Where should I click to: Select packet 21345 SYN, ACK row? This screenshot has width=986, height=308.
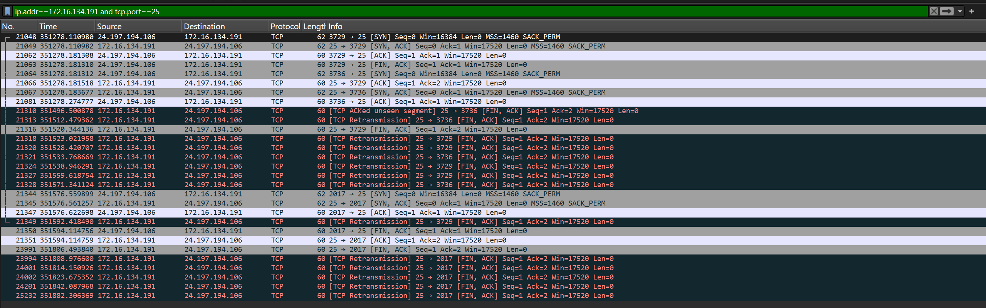tap(493, 203)
